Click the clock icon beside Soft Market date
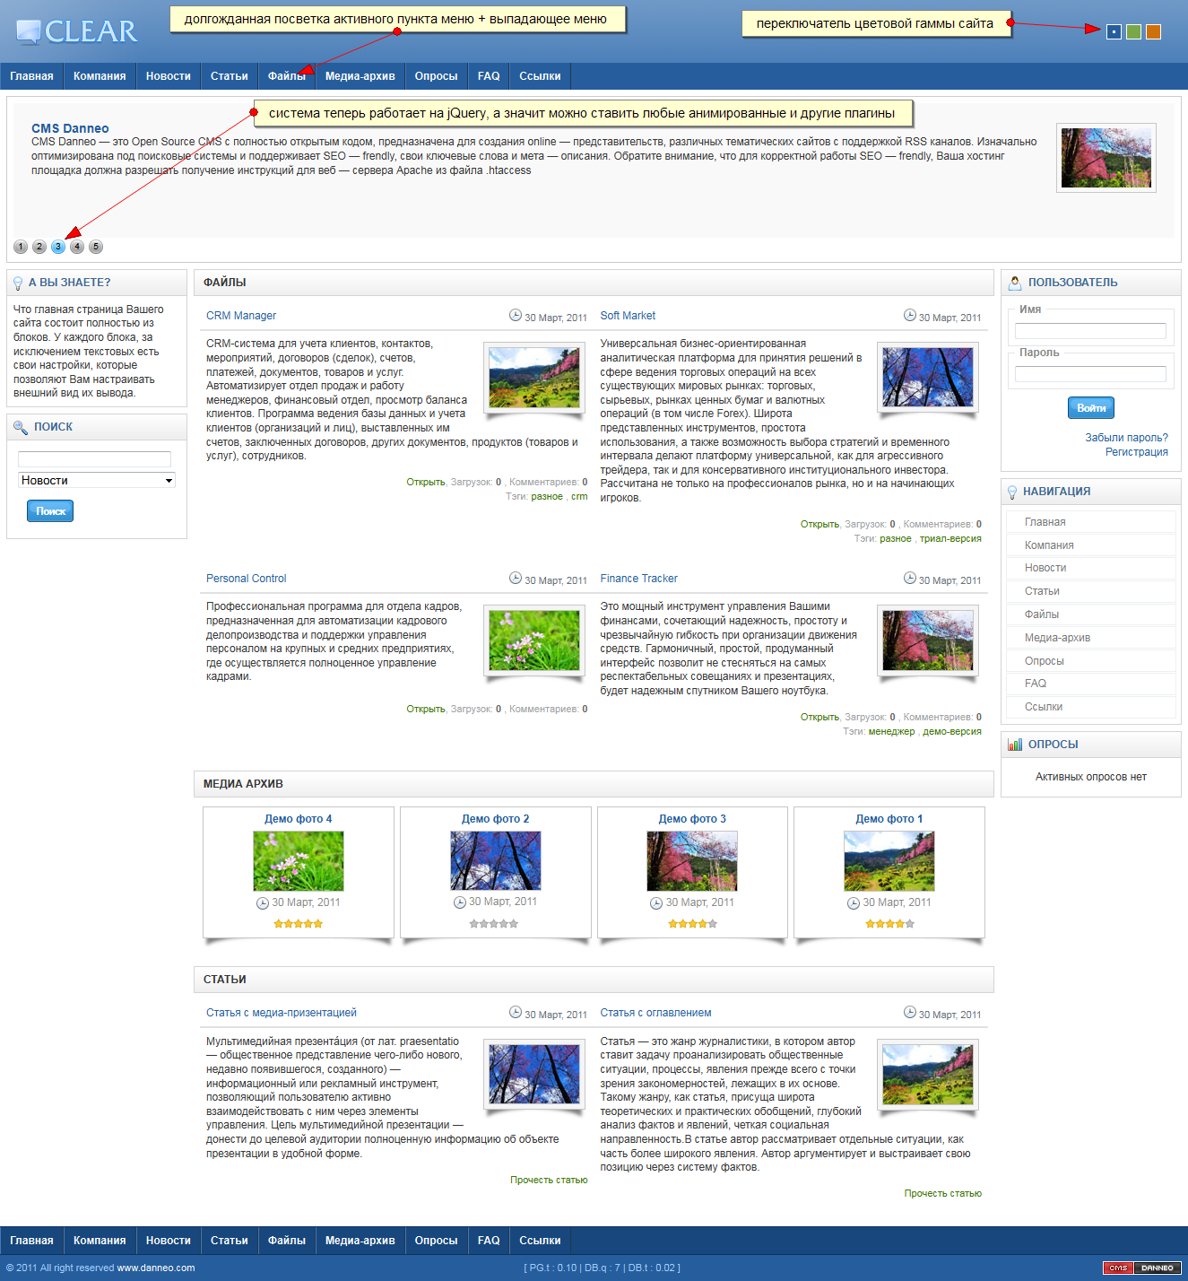 [910, 315]
